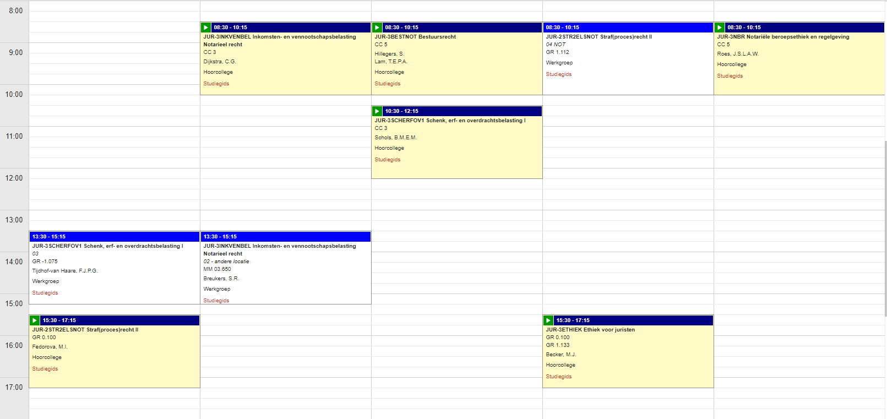The height and width of the screenshot is (419, 887).
Task: Open Studiegids in 08:30 Inkomstenbelasting Hoorcollege
Action: pos(216,84)
